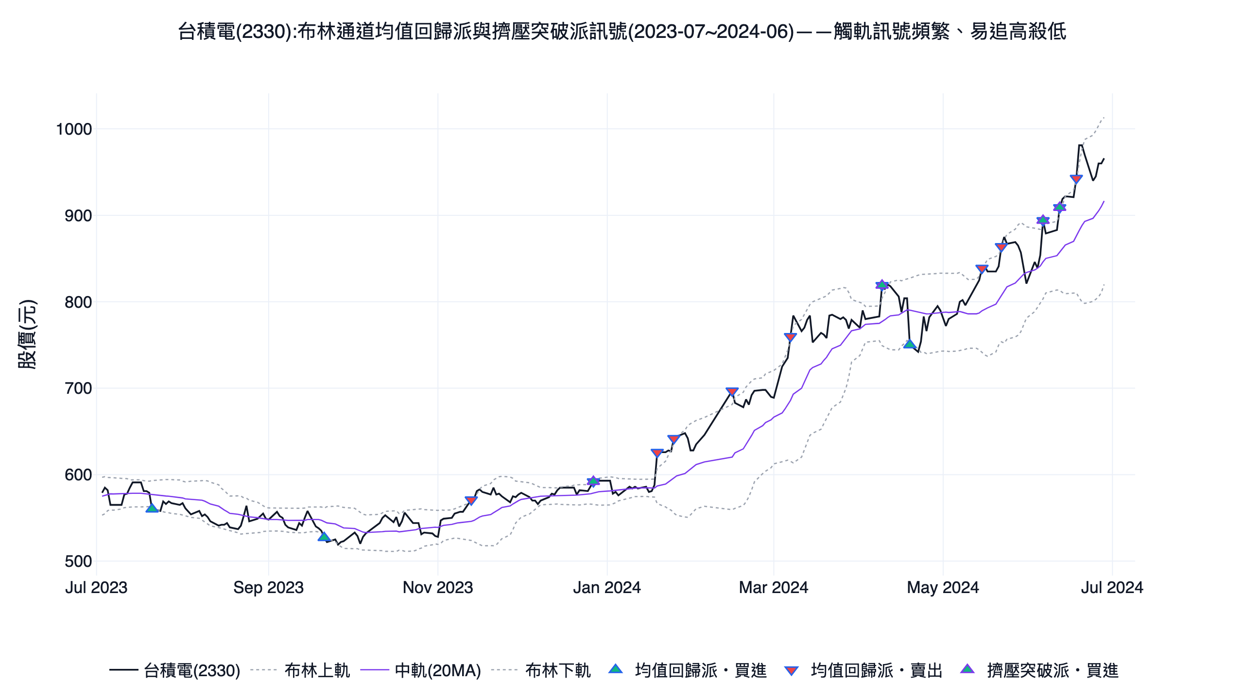1244x700 pixels.
Task: Select the sell marker near 697 in mid-February 2024
Action: click(732, 392)
